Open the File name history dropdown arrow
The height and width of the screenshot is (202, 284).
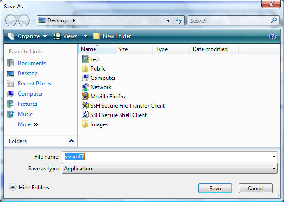(x=274, y=157)
